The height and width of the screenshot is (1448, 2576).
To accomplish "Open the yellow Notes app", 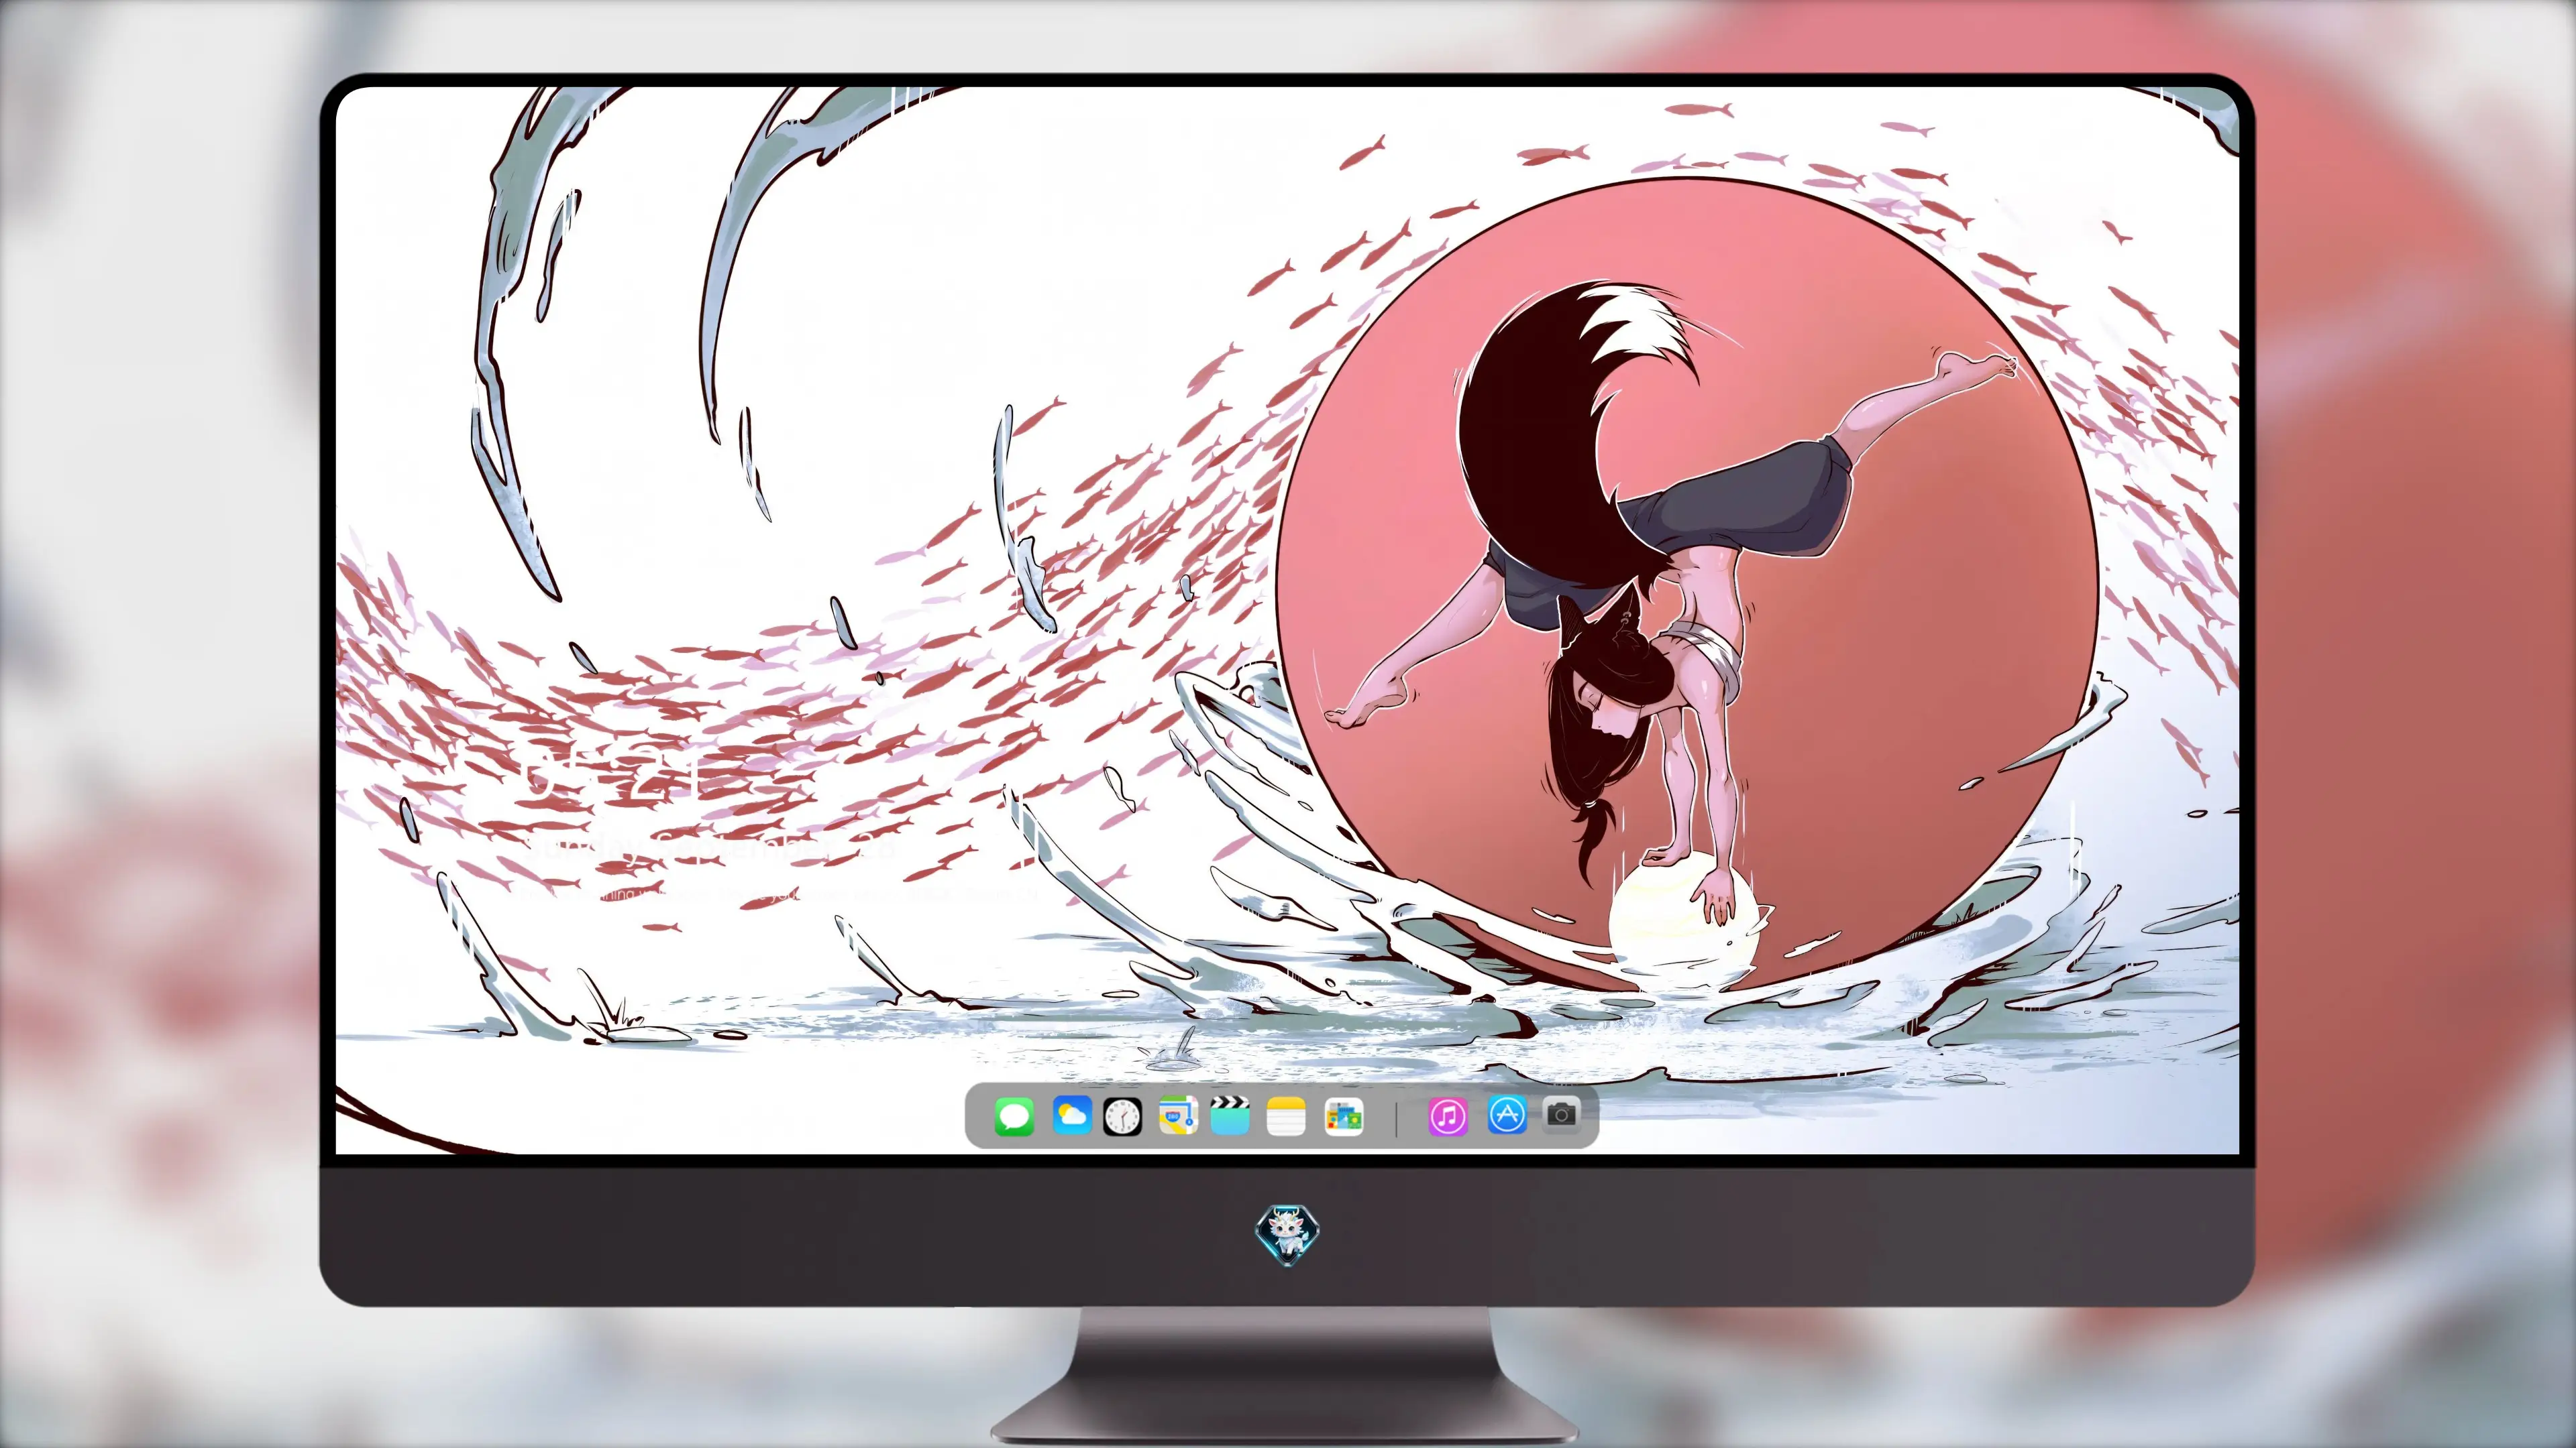I will pos(1286,1116).
